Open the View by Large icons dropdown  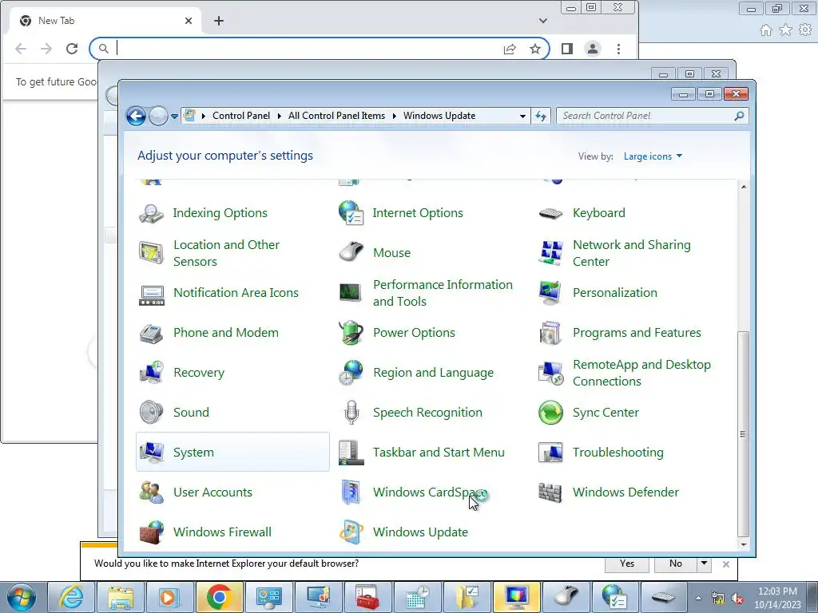click(653, 156)
